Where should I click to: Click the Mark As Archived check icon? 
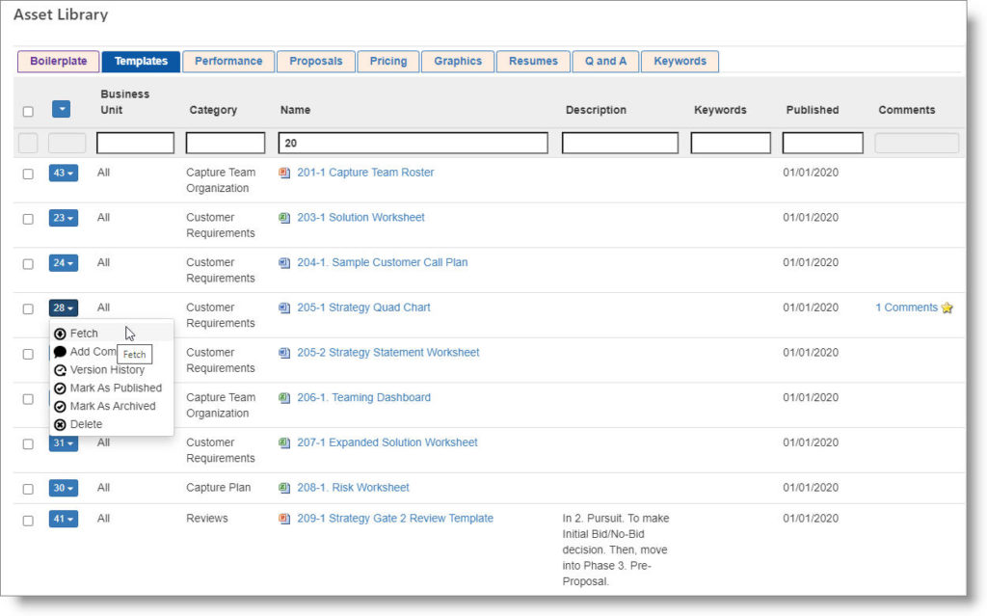(60, 407)
